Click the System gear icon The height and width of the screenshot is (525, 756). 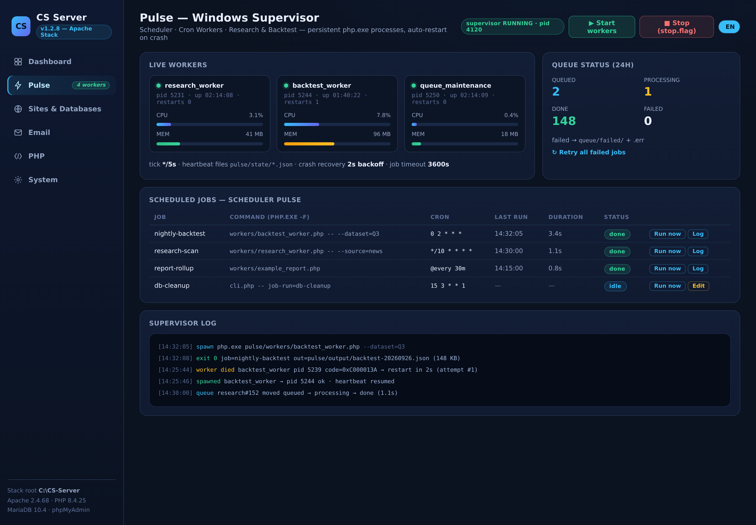tap(18, 180)
